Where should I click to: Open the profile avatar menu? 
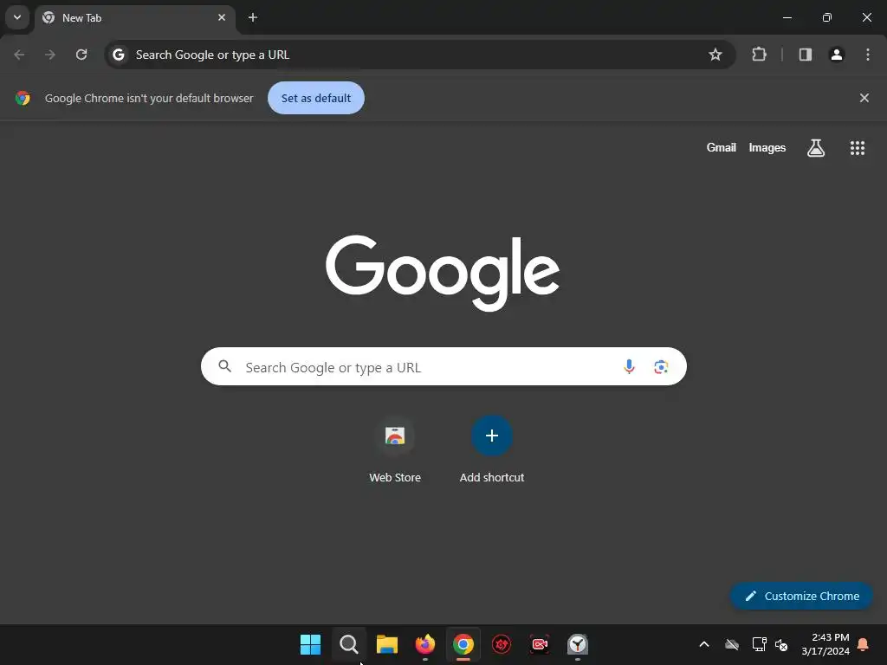[x=837, y=55]
